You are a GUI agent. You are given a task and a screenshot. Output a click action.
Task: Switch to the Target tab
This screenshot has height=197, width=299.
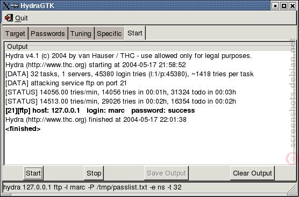click(15, 33)
